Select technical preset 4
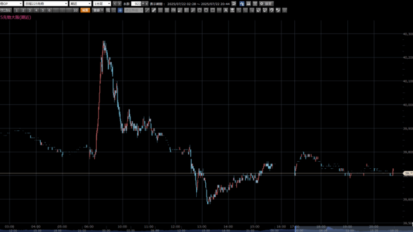Screen dimensions: 413x232 (x=36, y=10)
